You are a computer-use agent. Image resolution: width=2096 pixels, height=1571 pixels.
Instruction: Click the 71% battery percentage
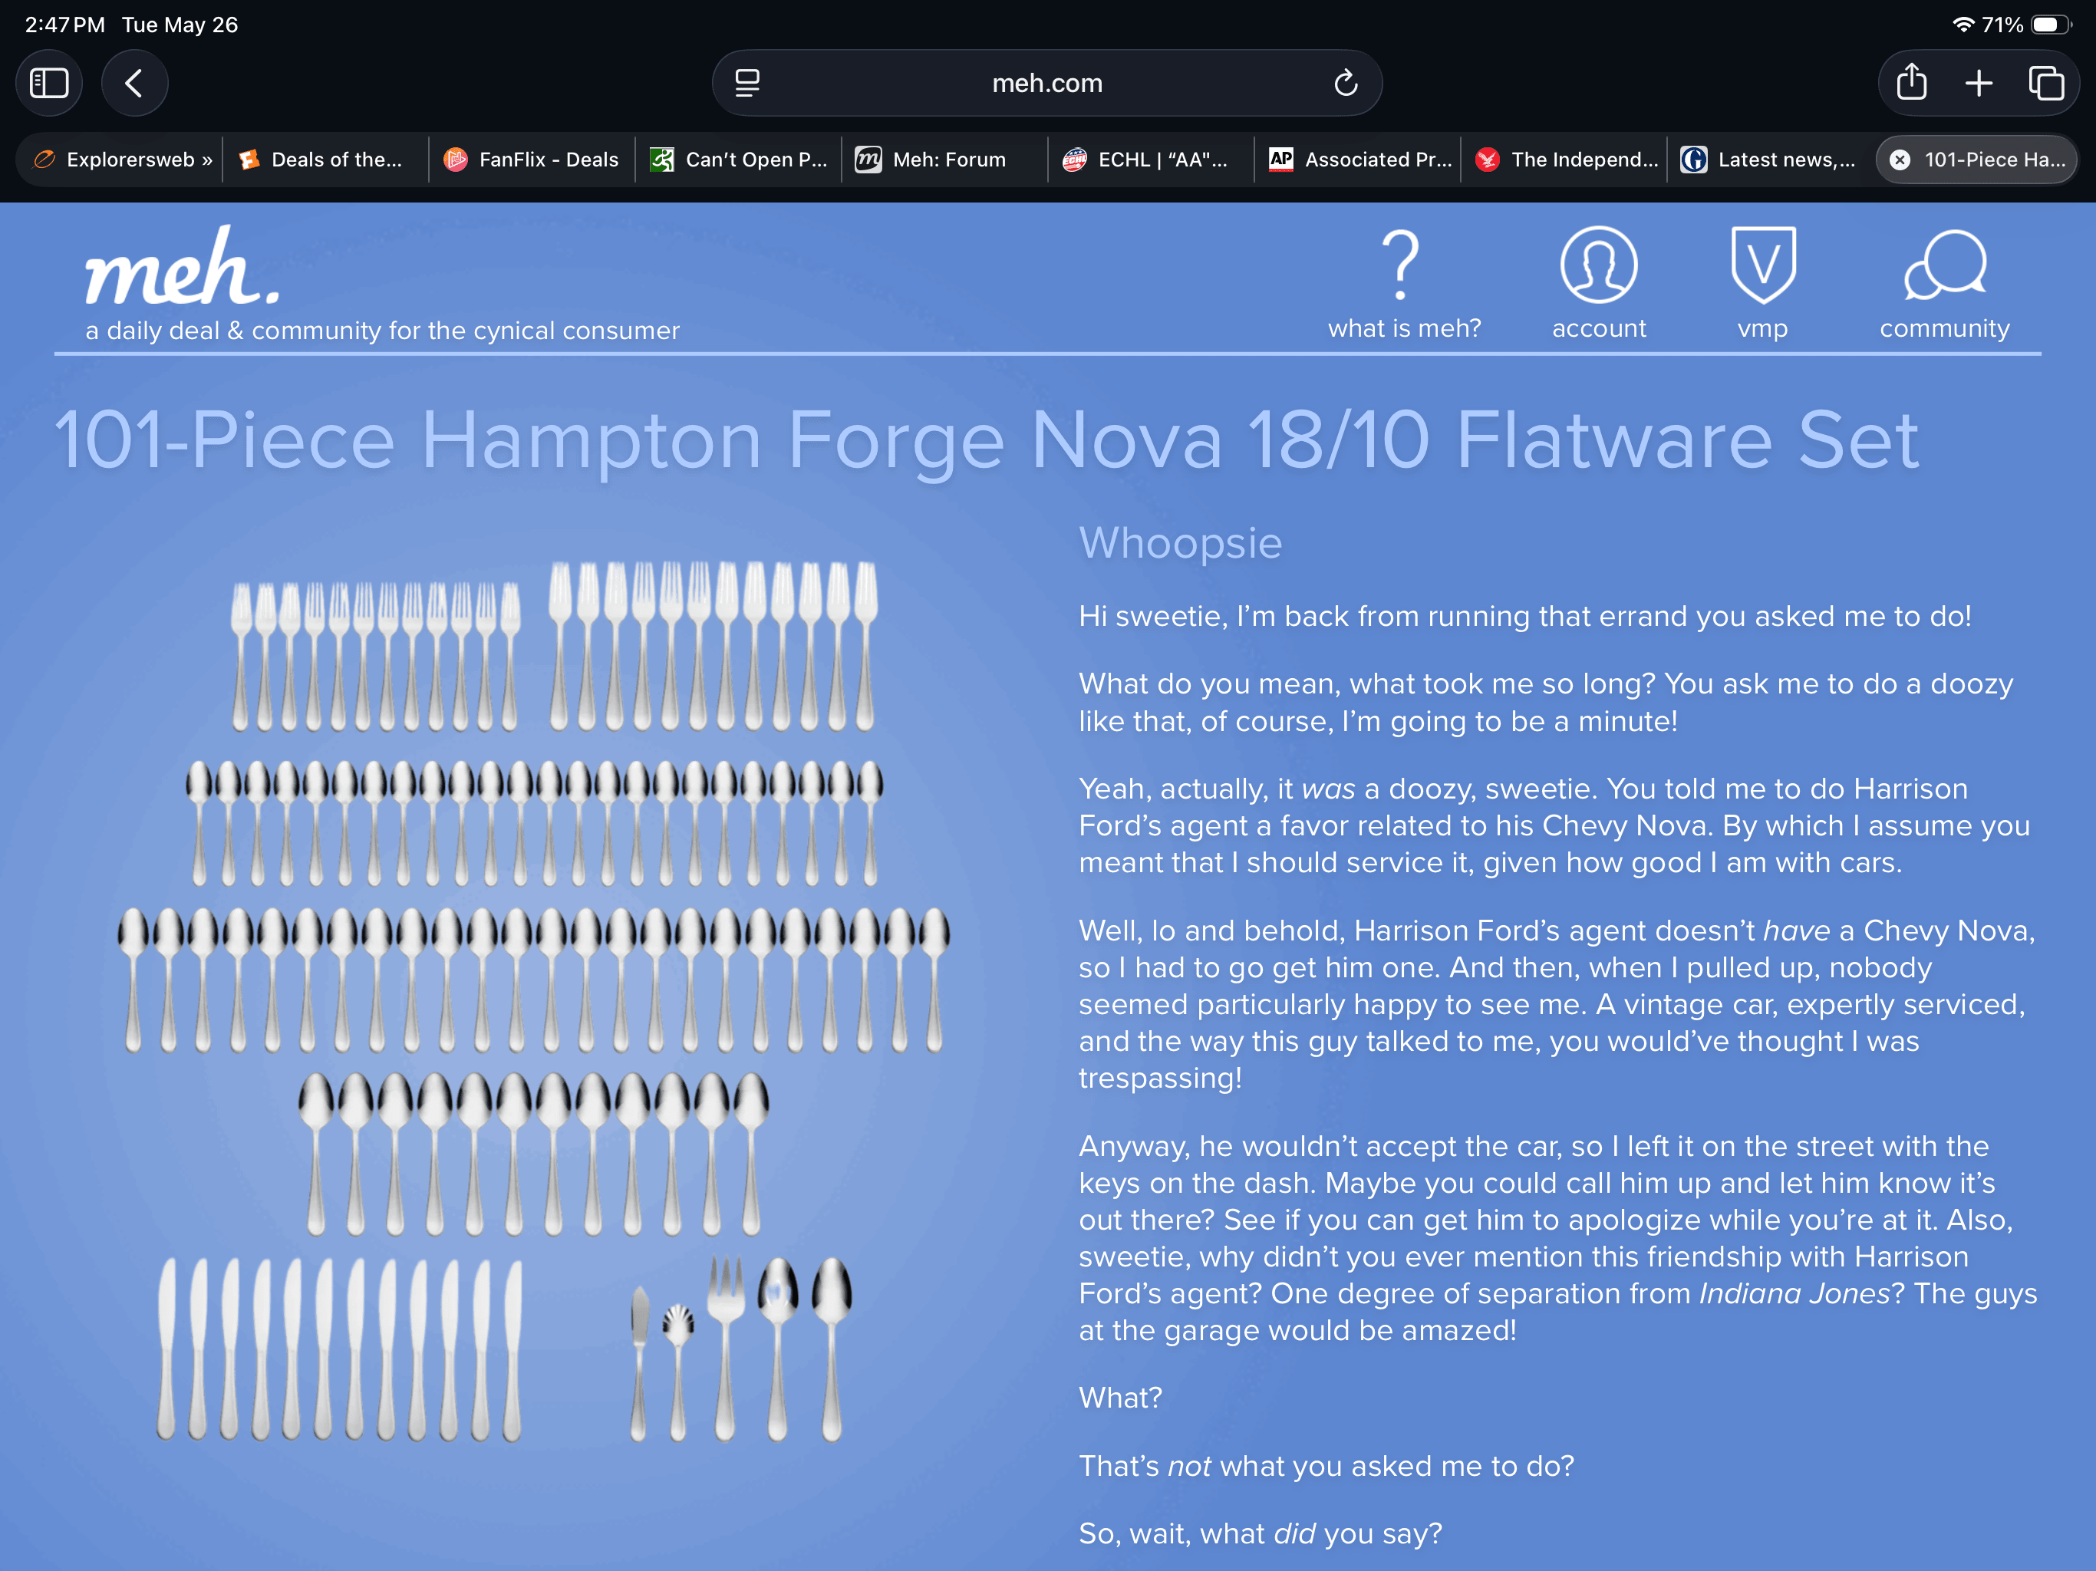pos(2002,25)
